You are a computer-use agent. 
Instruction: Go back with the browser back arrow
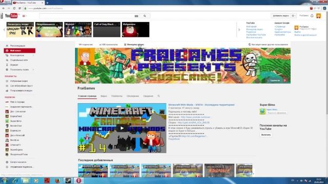tap(4, 8)
